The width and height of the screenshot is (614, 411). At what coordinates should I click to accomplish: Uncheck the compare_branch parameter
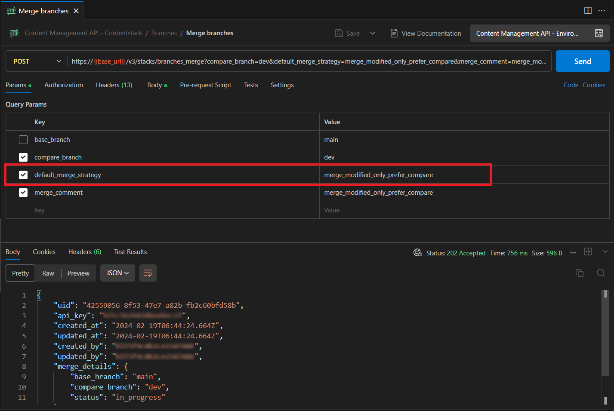click(23, 157)
